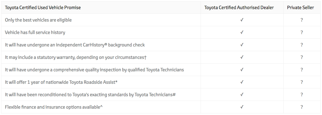Click the 'Vehicle has full service history' text
Image resolution: width=322 pixels, height=115 pixels.
(x=35, y=32)
